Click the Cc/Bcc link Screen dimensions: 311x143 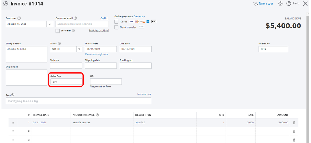coord(104,18)
